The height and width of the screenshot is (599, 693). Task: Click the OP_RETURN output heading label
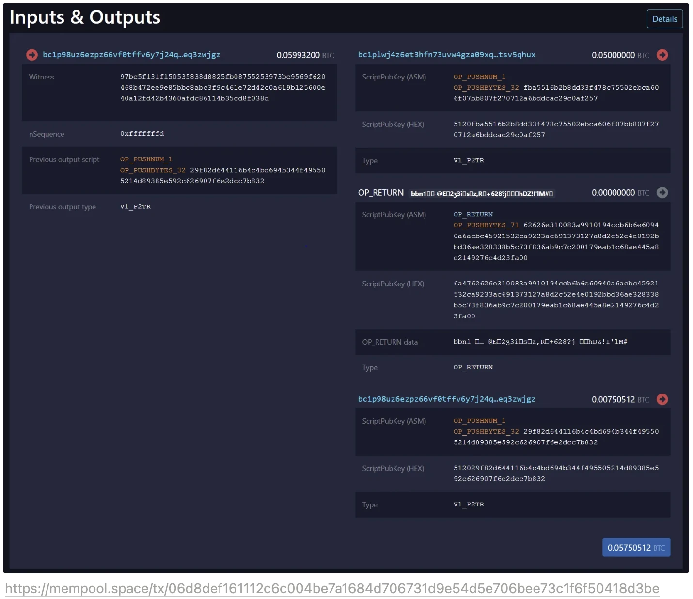380,193
